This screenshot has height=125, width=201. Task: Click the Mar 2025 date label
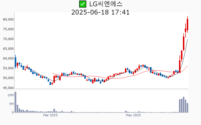[x=50, y=115]
